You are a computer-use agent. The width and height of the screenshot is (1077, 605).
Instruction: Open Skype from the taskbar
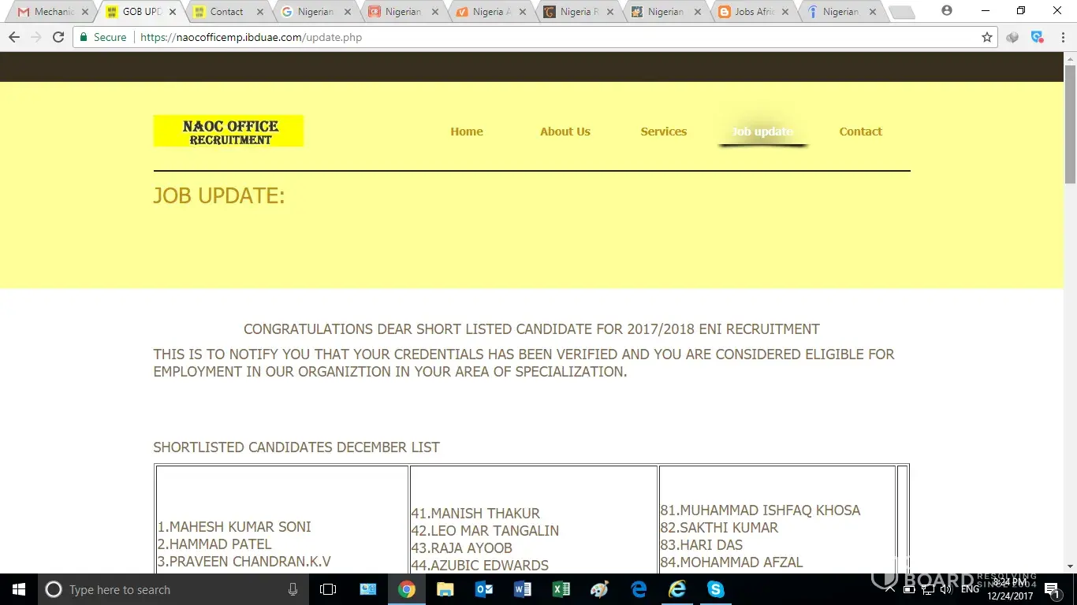click(716, 589)
